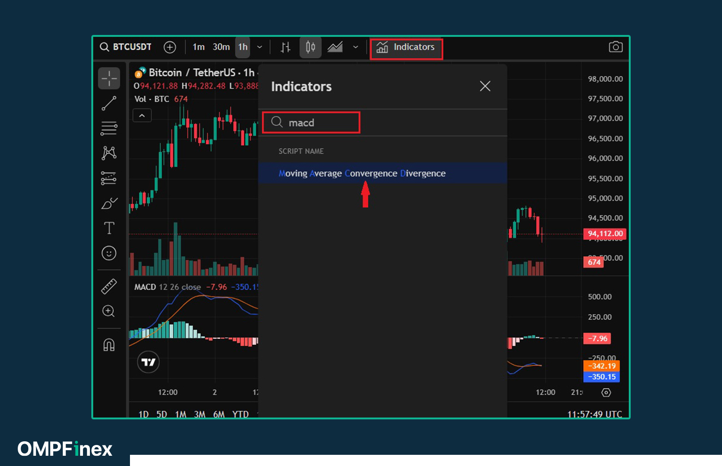Take a chart snapshot with camera icon

tap(615, 47)
